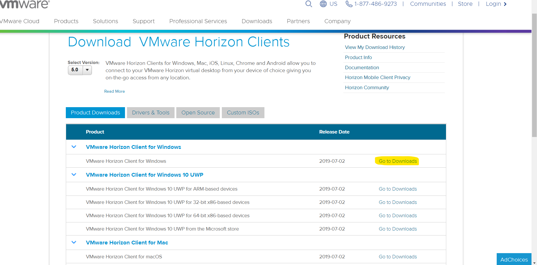Collapse the VMware Horizon Client for Mac section
The width and height of the screenshot is (537, 265).
pos(74,242)
